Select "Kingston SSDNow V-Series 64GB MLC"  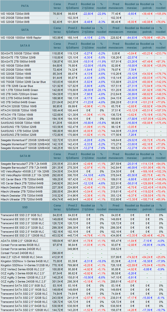coord(25,261)
